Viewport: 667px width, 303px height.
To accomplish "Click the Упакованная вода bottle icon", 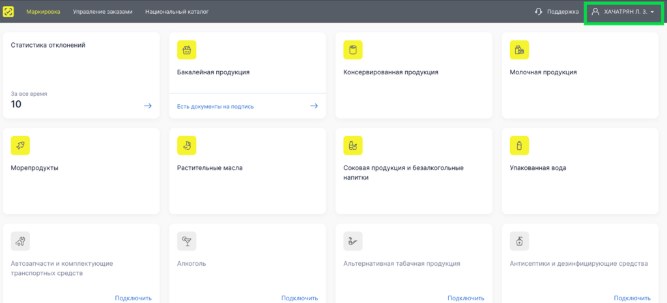I will [x=519, y=146].
